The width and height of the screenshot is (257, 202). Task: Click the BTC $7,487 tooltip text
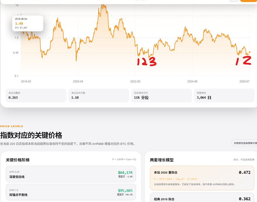(21, 28)
